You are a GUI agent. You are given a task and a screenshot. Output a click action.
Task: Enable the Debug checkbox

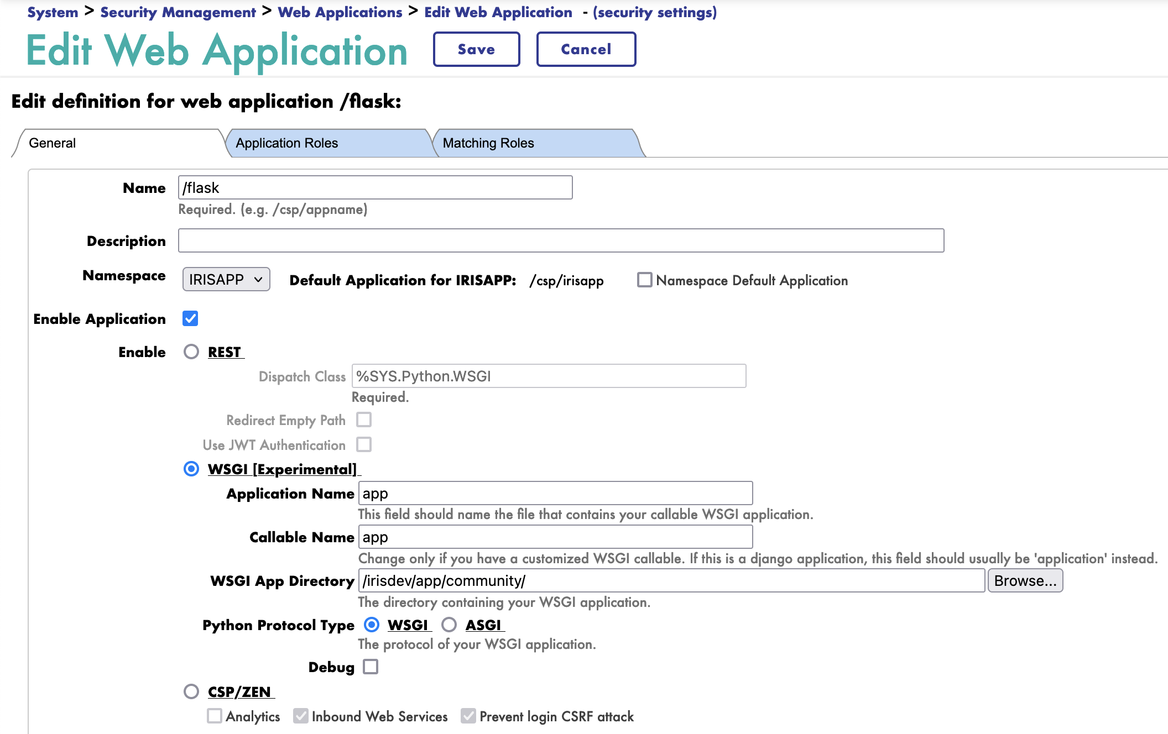coord(371,667)
